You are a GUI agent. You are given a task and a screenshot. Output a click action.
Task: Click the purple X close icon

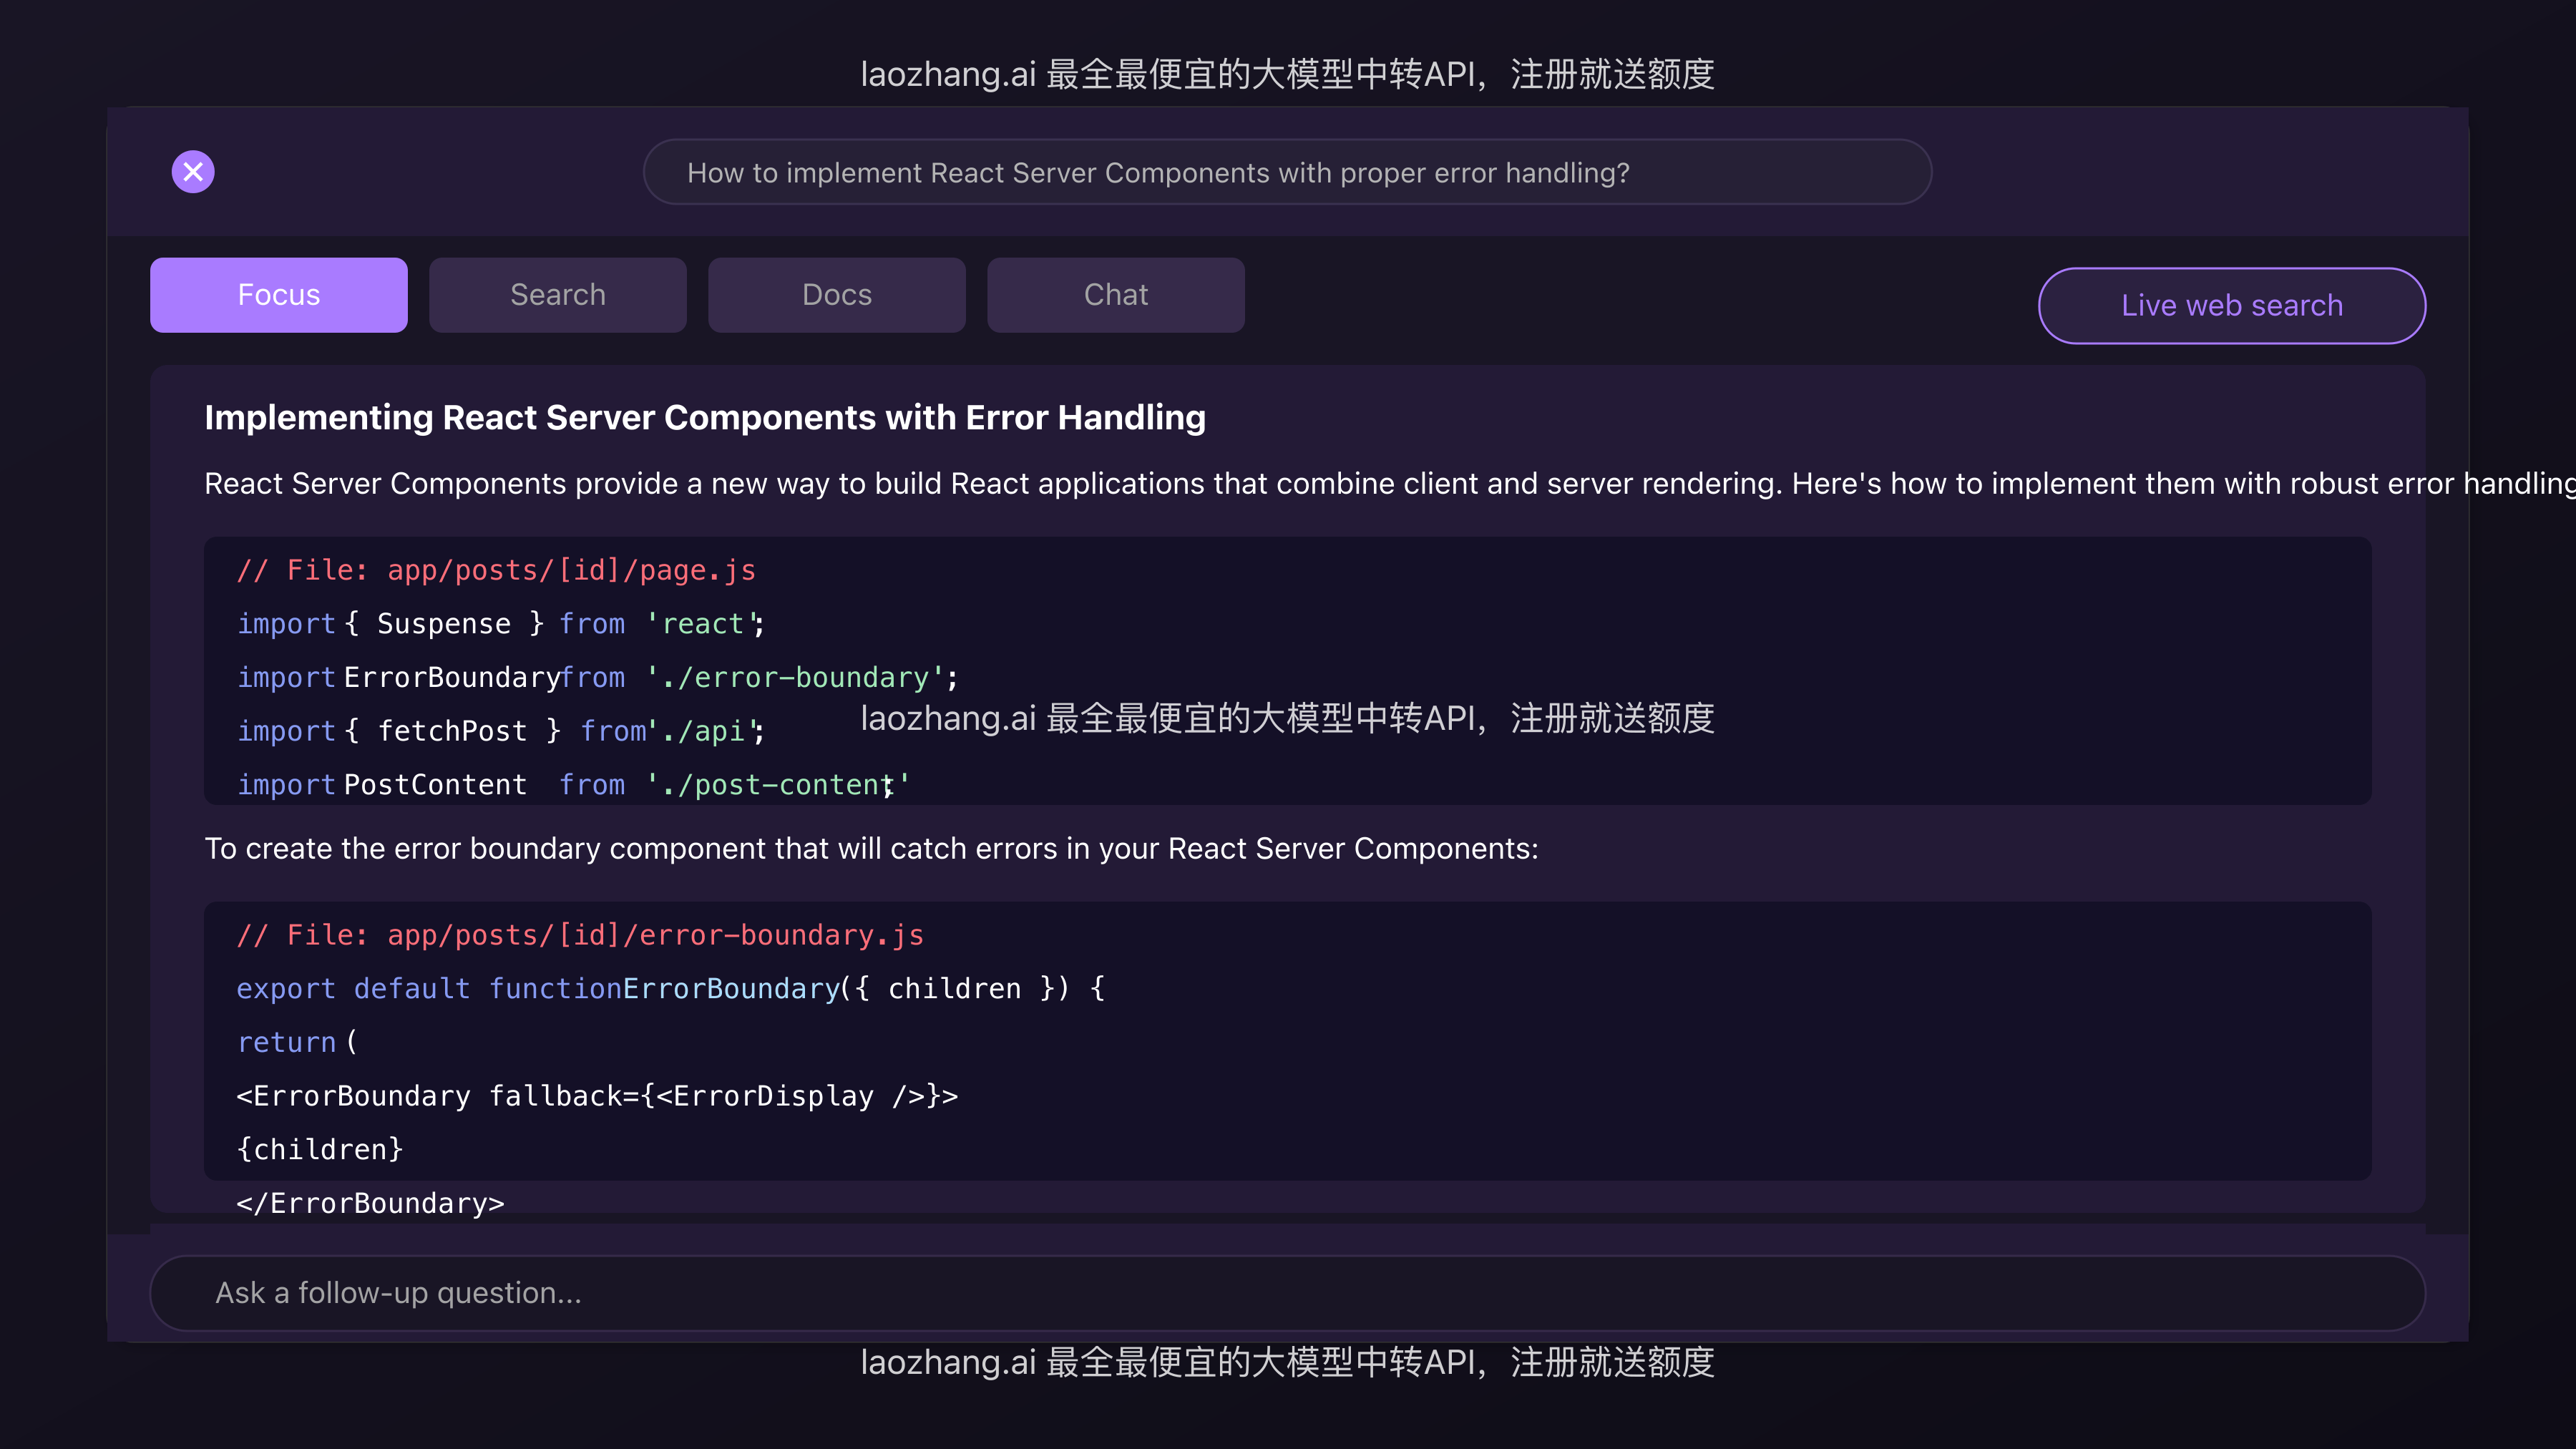(x=193, y=172)
